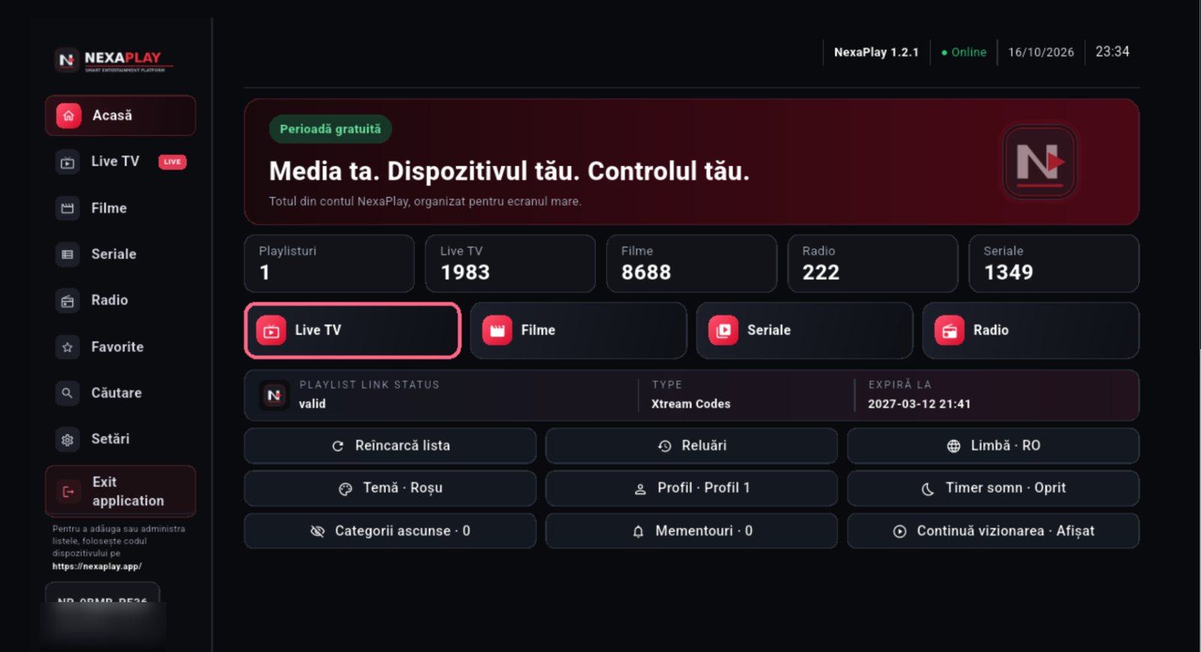Viewport: 1201px width, 652px height.
Task: Open the Seriale sidebar icon
Action: click(x=68, y=254)
